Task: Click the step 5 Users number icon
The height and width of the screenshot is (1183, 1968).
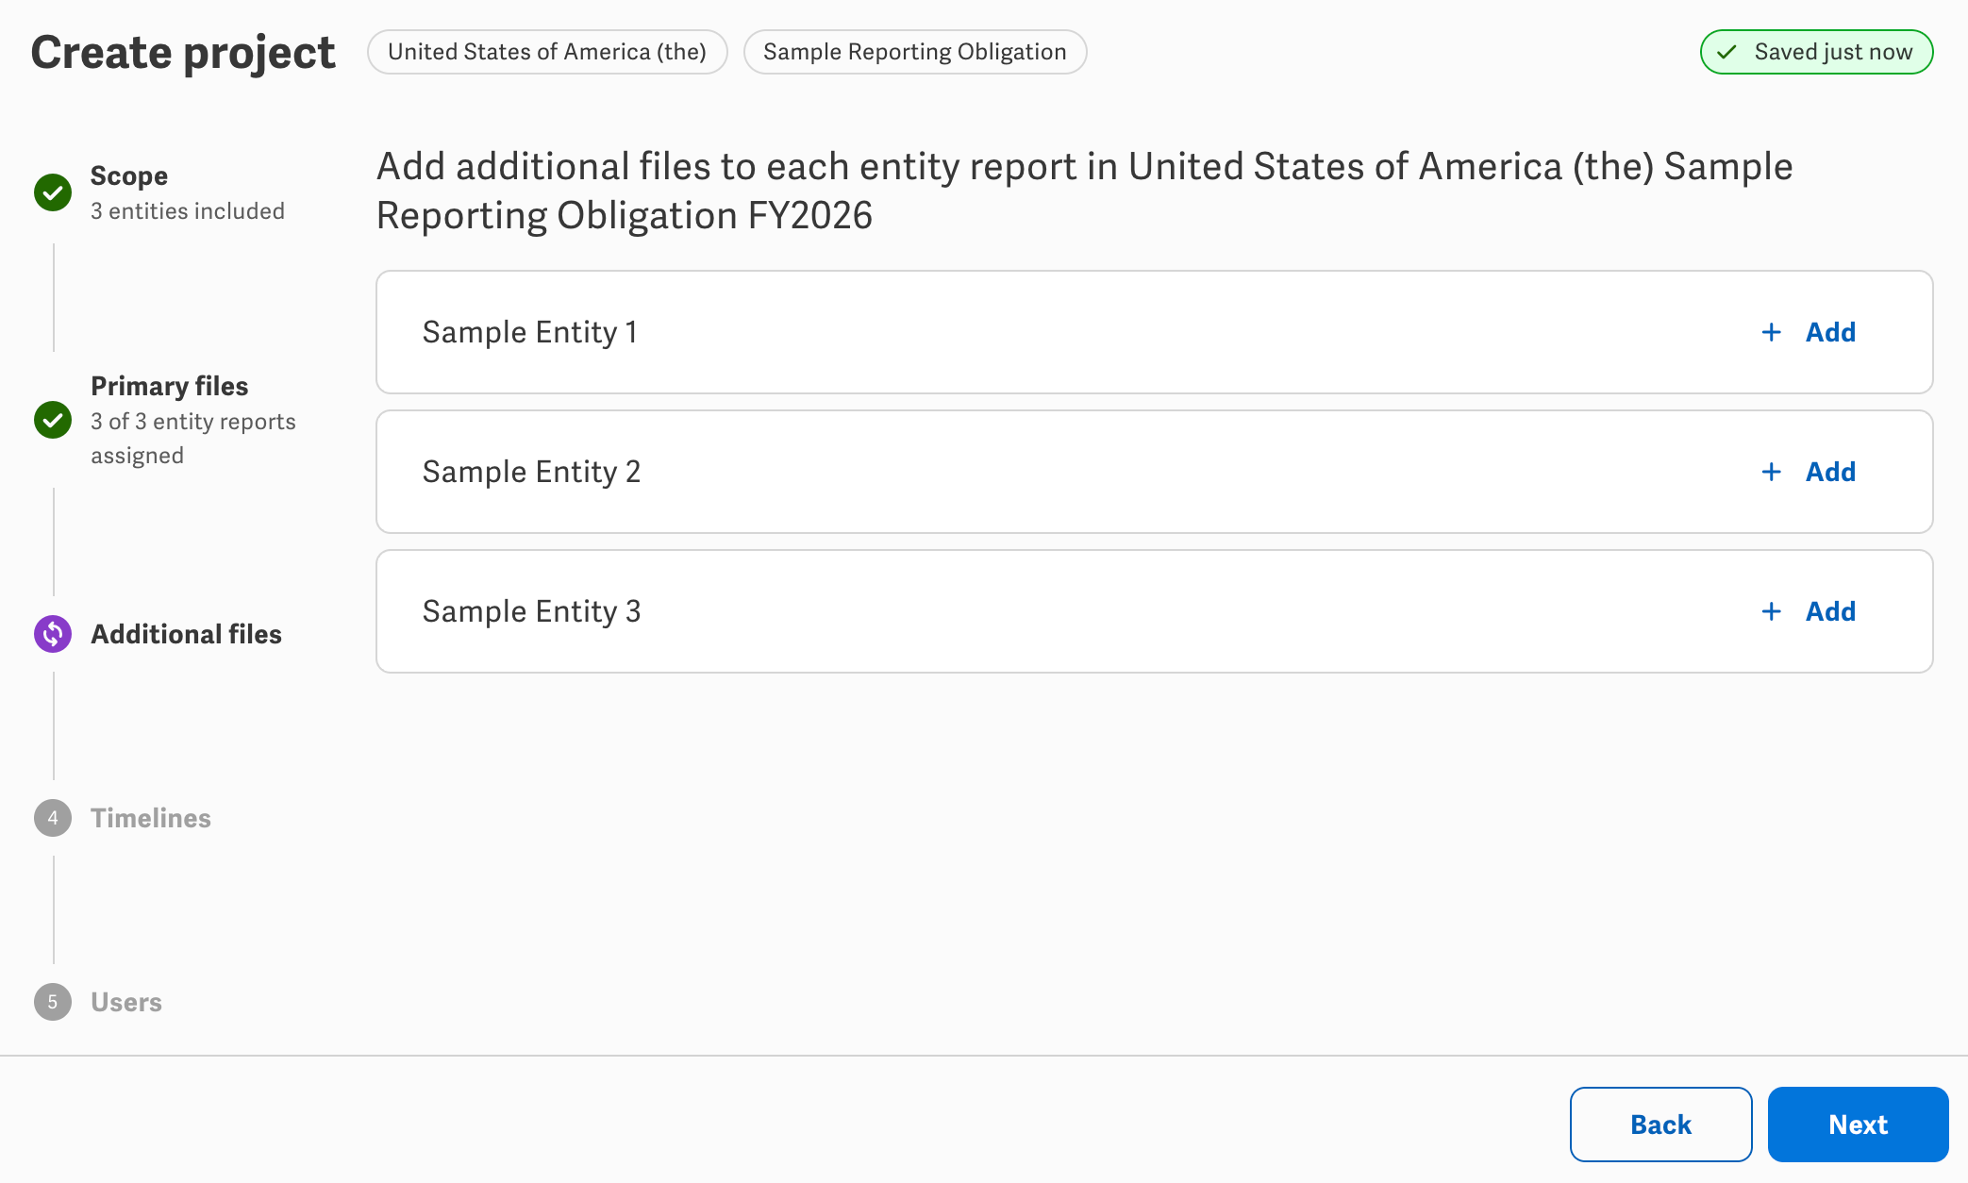Action: 53,1002
